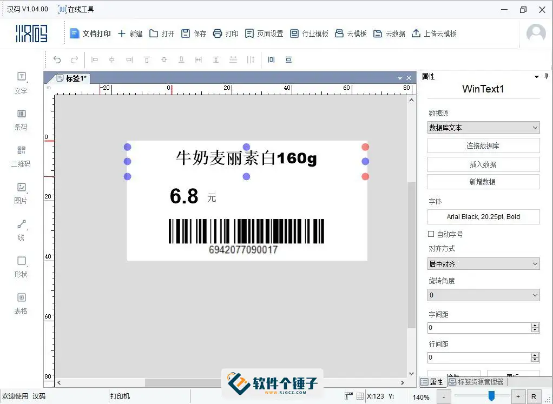This screenshot has height=404, width=553.
Task: Select the 形状 shape tool
Action: (21, 267)
